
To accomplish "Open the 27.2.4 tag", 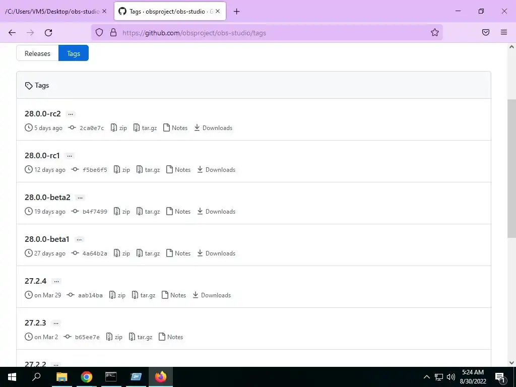I will click(36, 281).
